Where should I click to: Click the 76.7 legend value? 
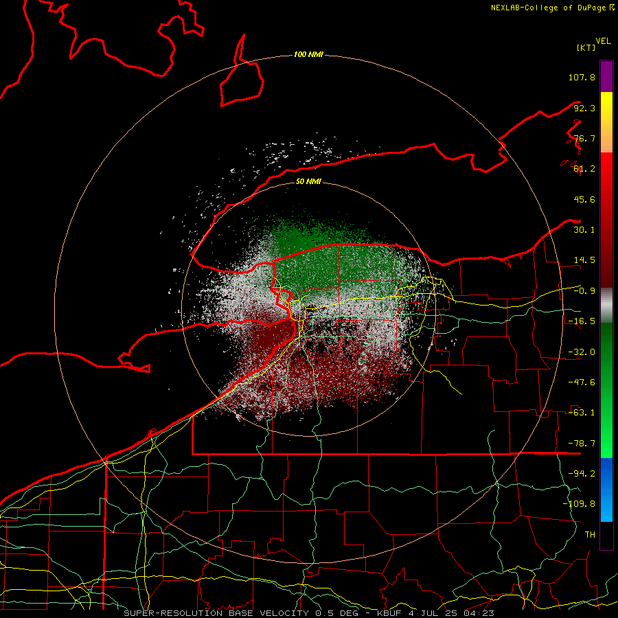(x=584, y=138)
